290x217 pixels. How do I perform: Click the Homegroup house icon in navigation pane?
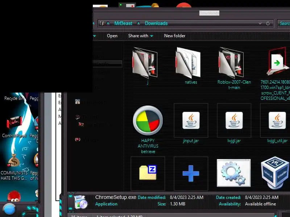(78, 102)
